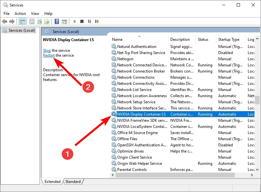The height and width of the screenshot is (192, 261).
Task: Select OpenSSH Authentication Agent row
Action: 183,145
